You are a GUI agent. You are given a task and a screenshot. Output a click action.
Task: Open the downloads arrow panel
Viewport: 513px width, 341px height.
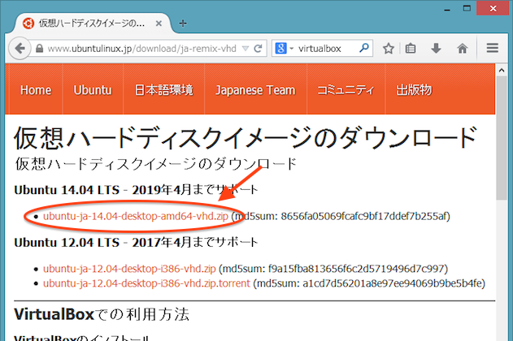tap(437, 49)
